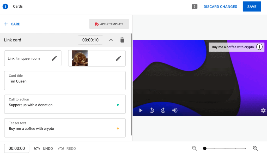Click the 'Link card' heading text
The height and width of the screenshot is (156, 267).
pos(13,40)
